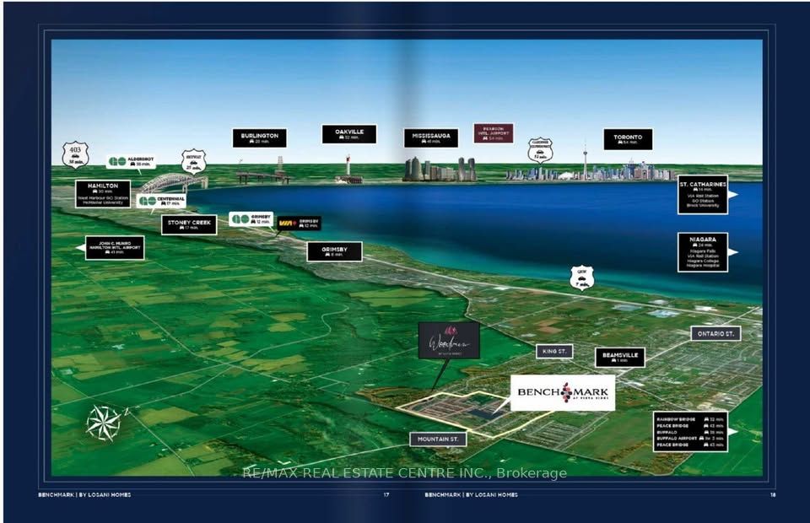Click page number 17 in the footer
Screen dimensions: 810x523
pos(386,494)
